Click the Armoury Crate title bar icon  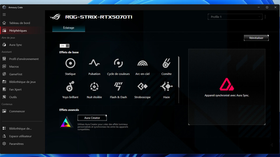pyautogui.click(x=4, y=7)
